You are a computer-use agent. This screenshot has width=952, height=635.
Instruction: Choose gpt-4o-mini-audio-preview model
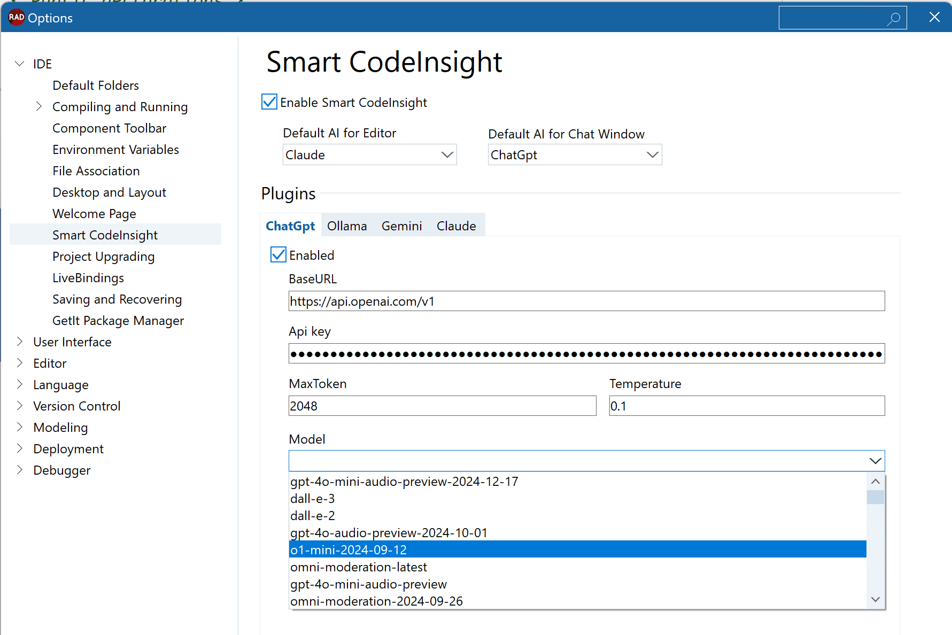tap(577, 584)
